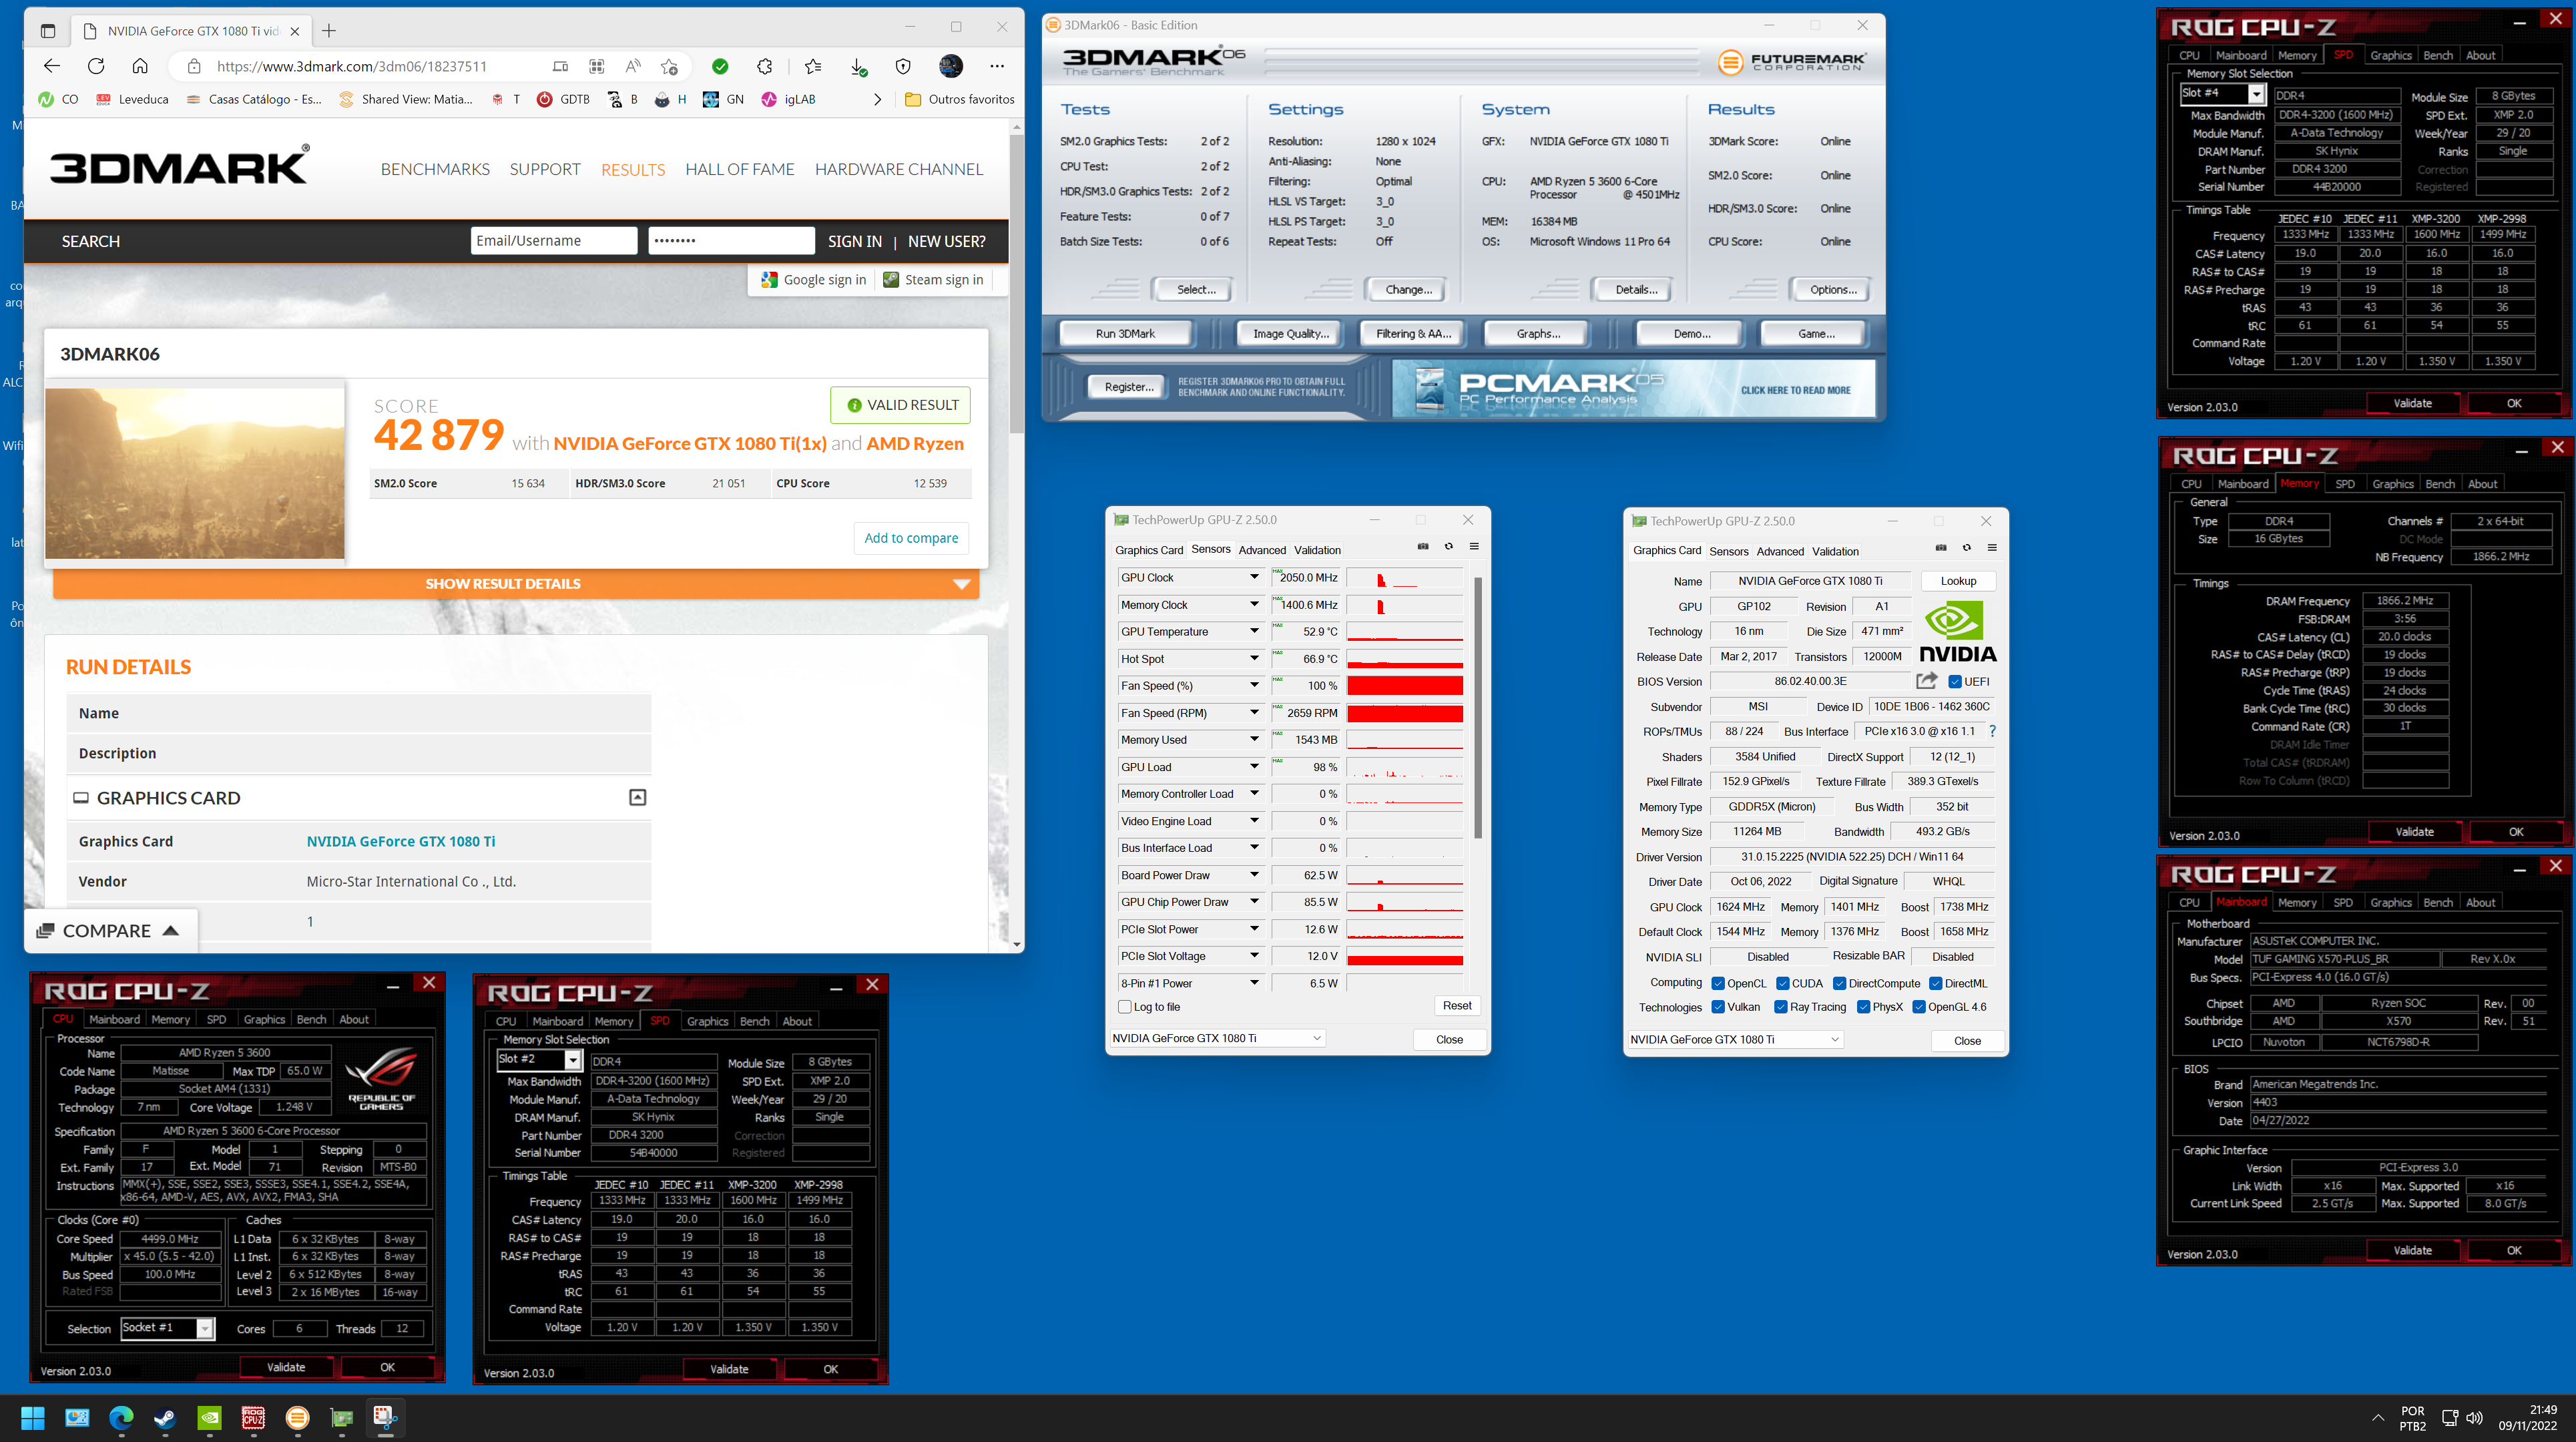Viewport: 2576px width, 1442px height.
Task: Expand Show Result Details bar
Action: coord(516,584)
